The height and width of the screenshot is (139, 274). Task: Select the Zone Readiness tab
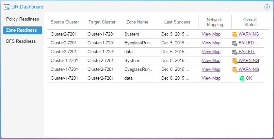(23, 30)
